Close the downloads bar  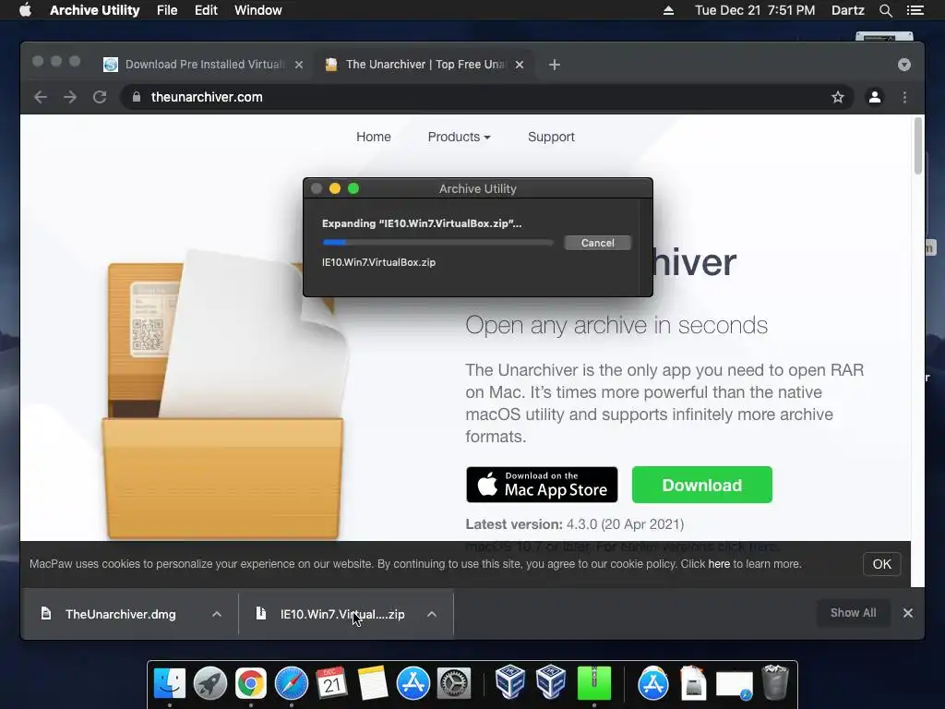tap(908, 613)
